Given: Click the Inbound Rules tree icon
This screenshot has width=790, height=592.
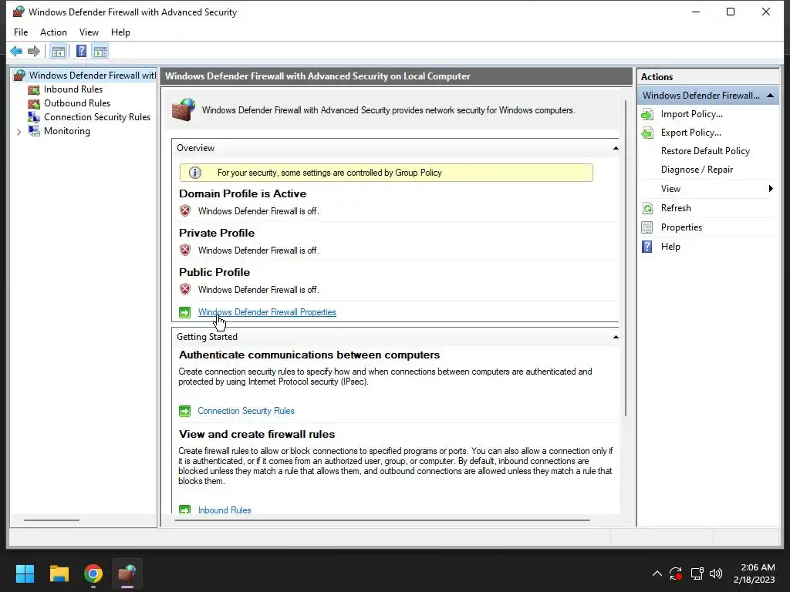Looking at the screenshot, I should (x=34, y=89).
